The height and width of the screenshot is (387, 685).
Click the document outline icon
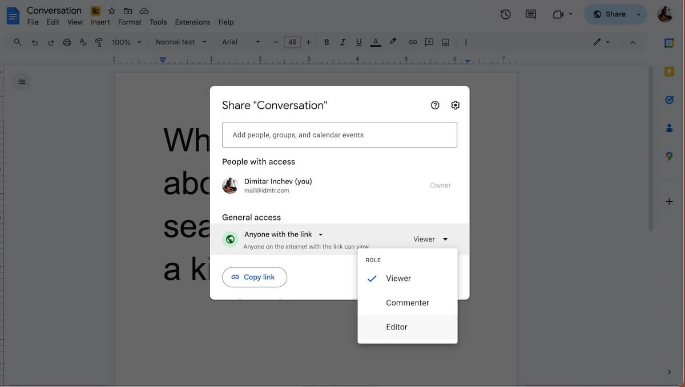21,82
